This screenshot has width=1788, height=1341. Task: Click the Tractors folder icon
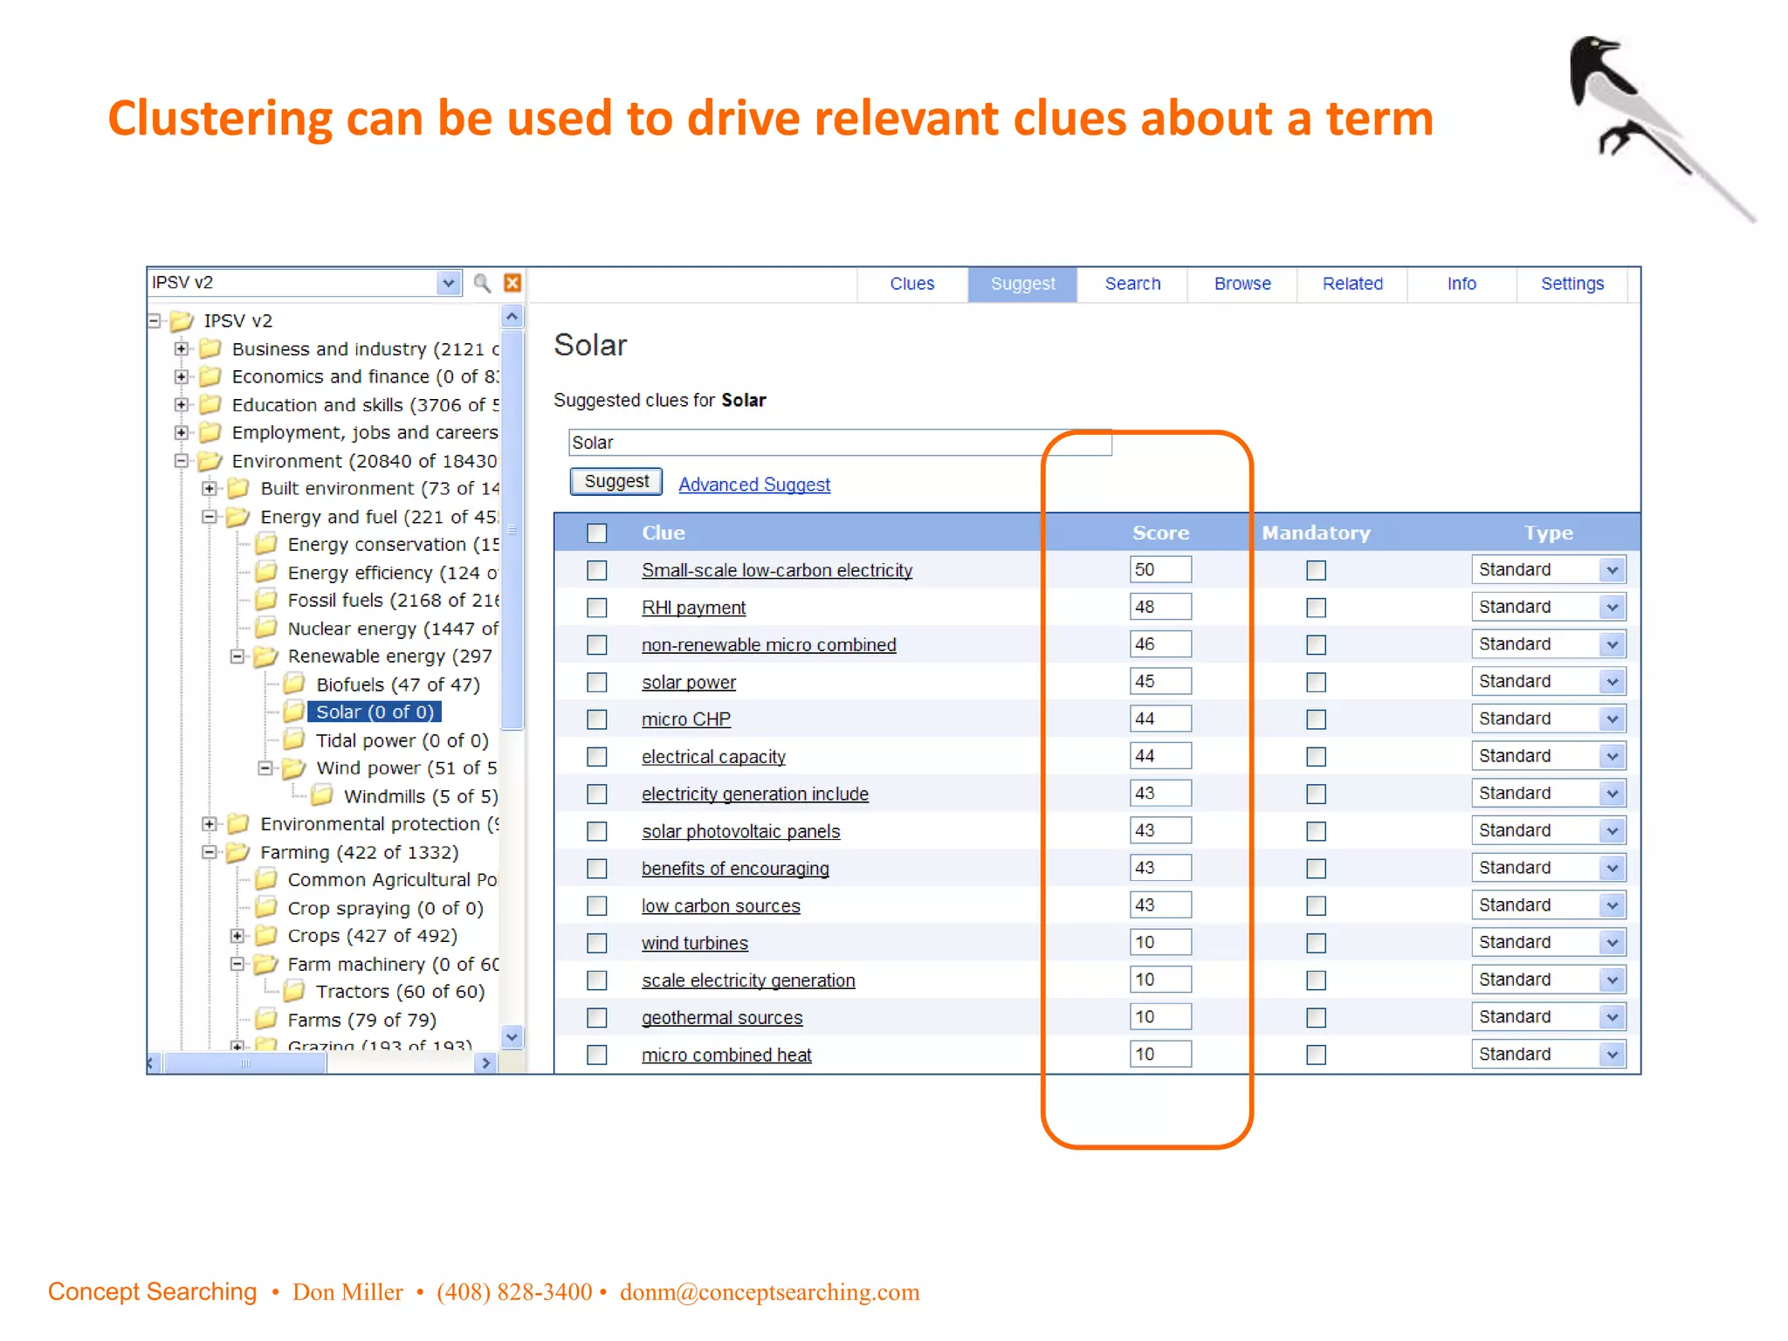coord(294,991)
